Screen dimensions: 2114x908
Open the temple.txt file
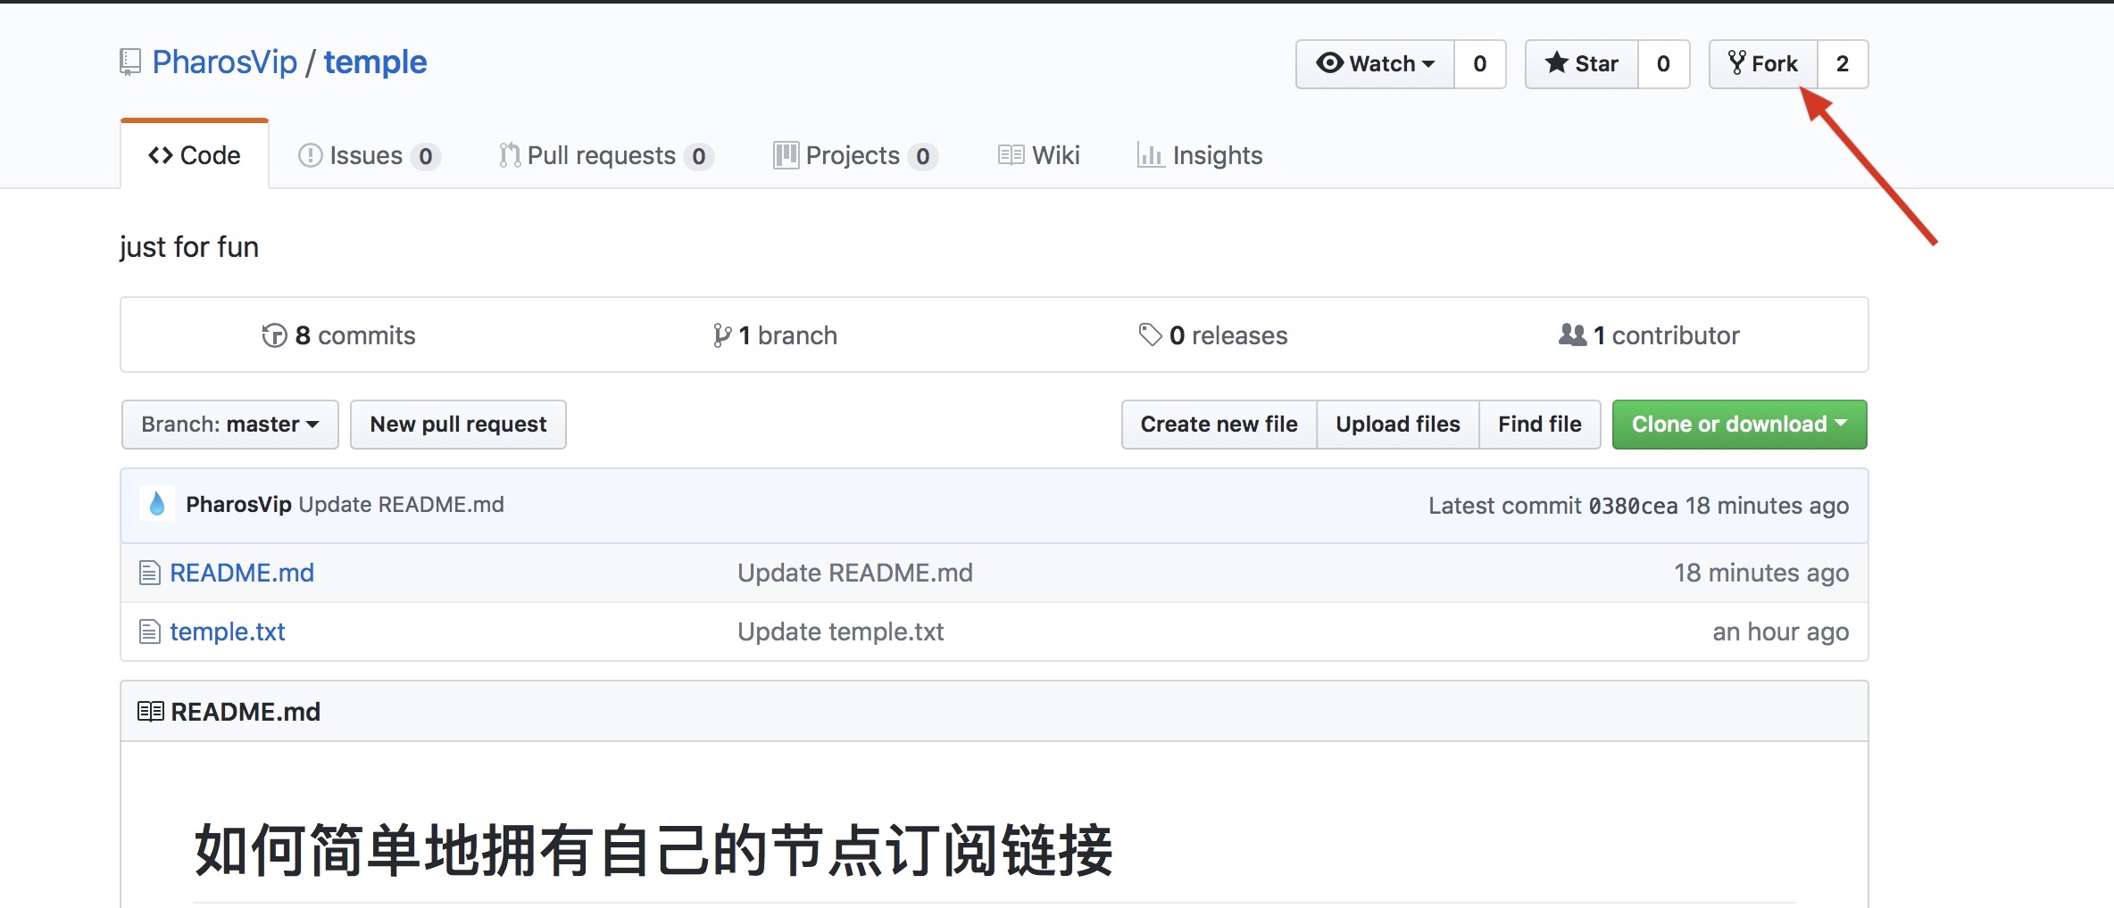[x=228, y=631]
